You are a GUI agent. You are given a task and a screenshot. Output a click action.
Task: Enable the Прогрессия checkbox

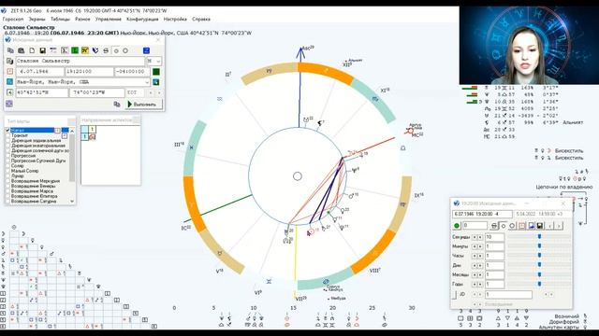tap(7, 156)
